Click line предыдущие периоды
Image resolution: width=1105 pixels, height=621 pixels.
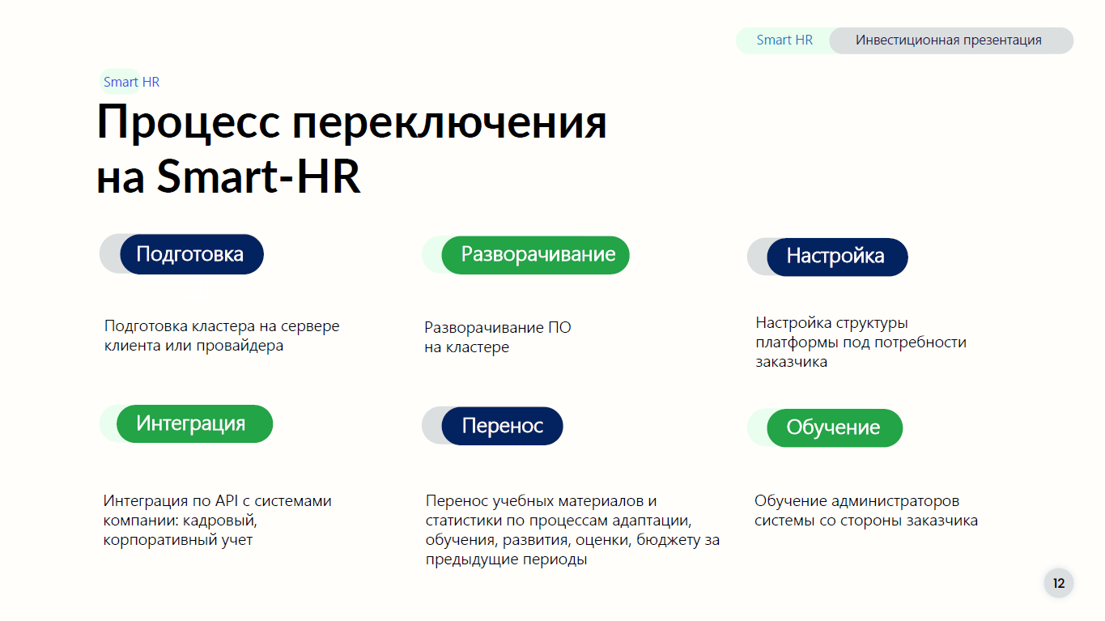click(x=506, y=559)
